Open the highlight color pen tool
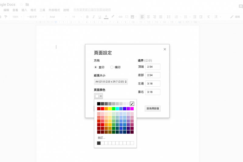The height and width of the screenshot is (162, 243). (113, 16)
